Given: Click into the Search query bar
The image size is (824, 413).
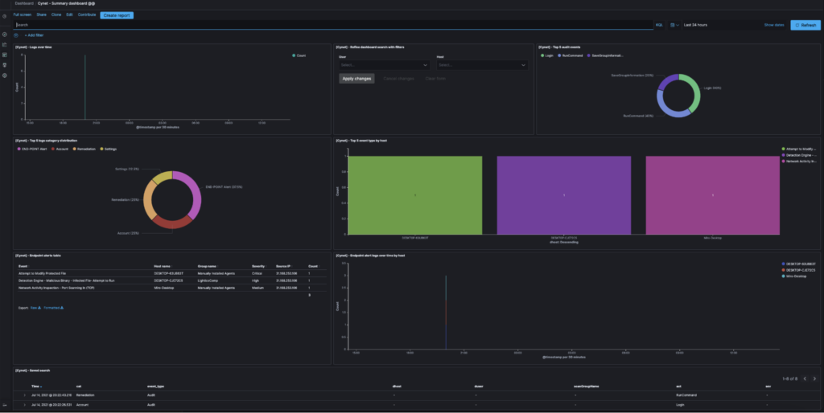Looking at the screenshot, I should tap(333, 25).
